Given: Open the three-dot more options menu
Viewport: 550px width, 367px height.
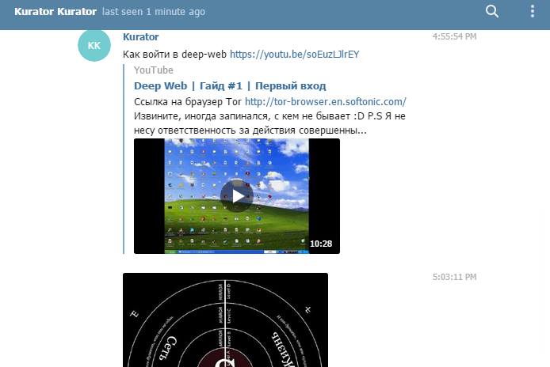Looking at the screenshot, I should tap(532, 12).
